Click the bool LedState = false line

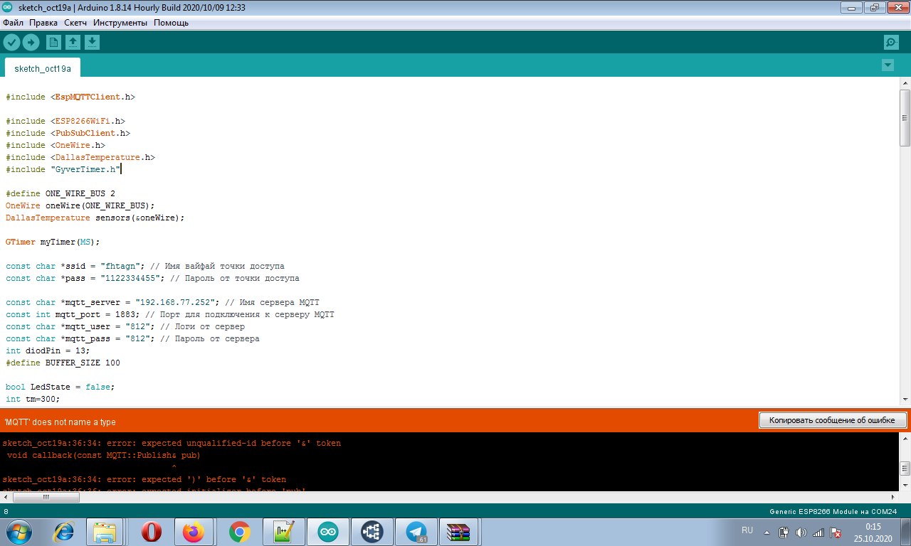[60, 387]
